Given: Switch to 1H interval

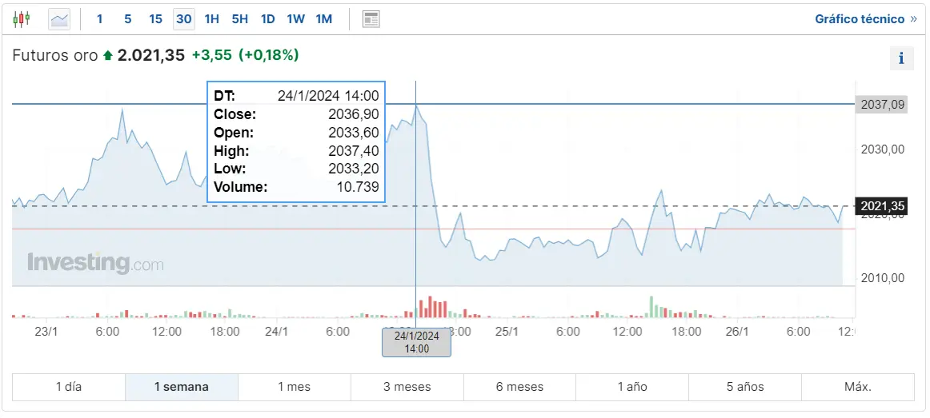Looking at the screenshot, I should coord(212,18).
